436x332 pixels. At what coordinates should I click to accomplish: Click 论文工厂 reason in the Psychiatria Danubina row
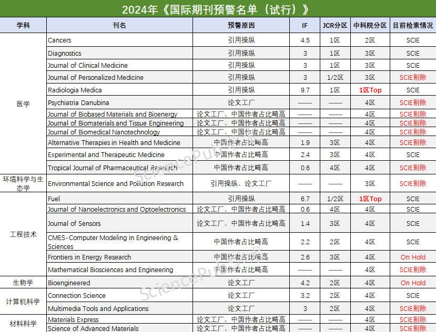pos(241,103)
